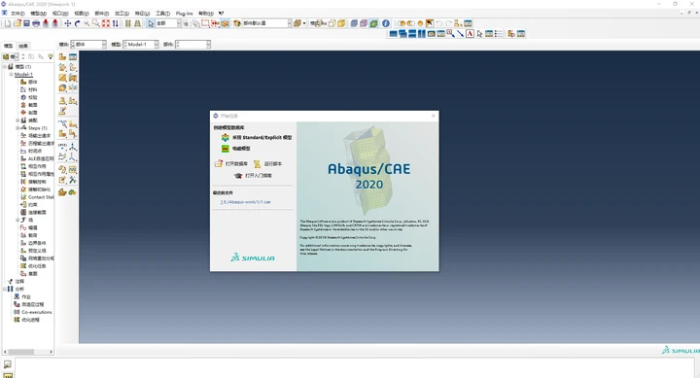Click the New Model Database toolbar icon
Screen dimensions: 700x378
tap(8, 23)
